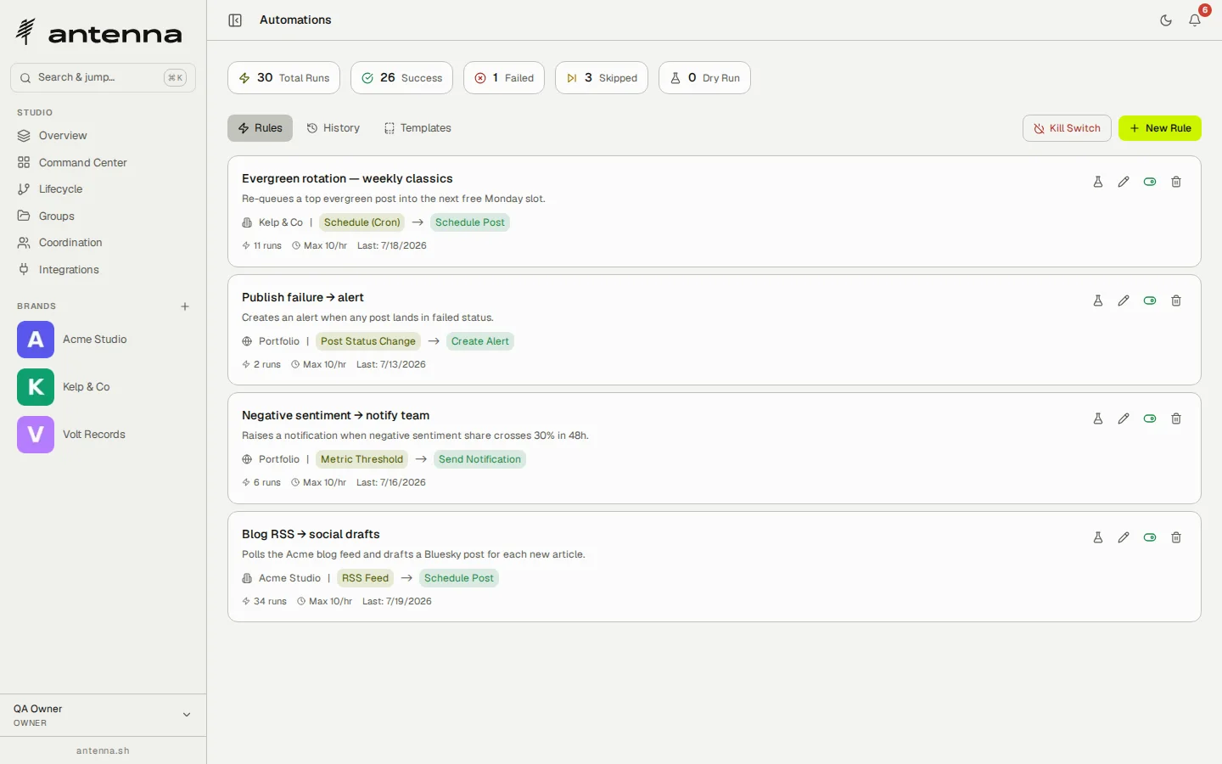This screenshot has height=764, width=1222.
Task: Open Integrations in the sidebar
Action: point(103,270)
